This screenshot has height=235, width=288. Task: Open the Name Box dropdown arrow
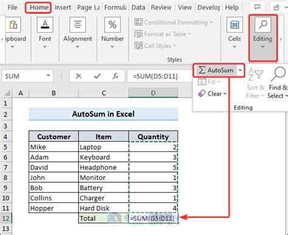pyautogui.click(x=48, y=76)
